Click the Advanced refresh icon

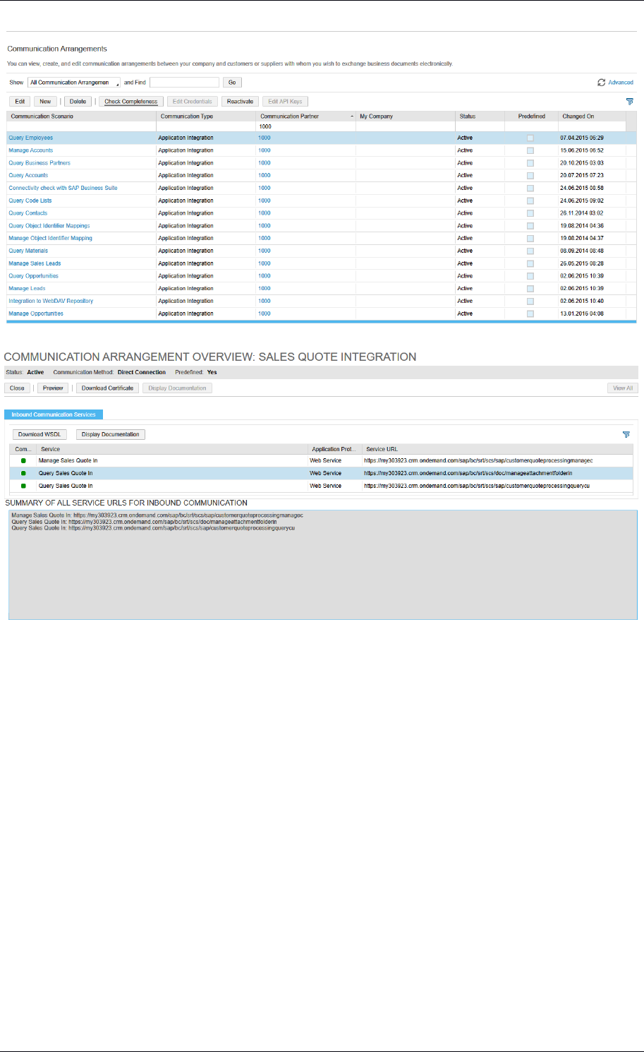coord(601,83)
